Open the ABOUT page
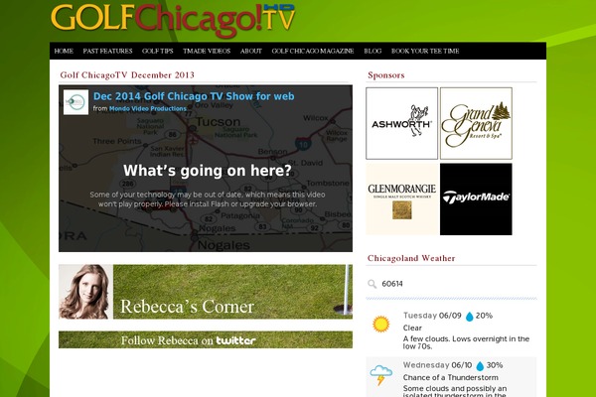The image size is (596, 397). tap(251, 51)
